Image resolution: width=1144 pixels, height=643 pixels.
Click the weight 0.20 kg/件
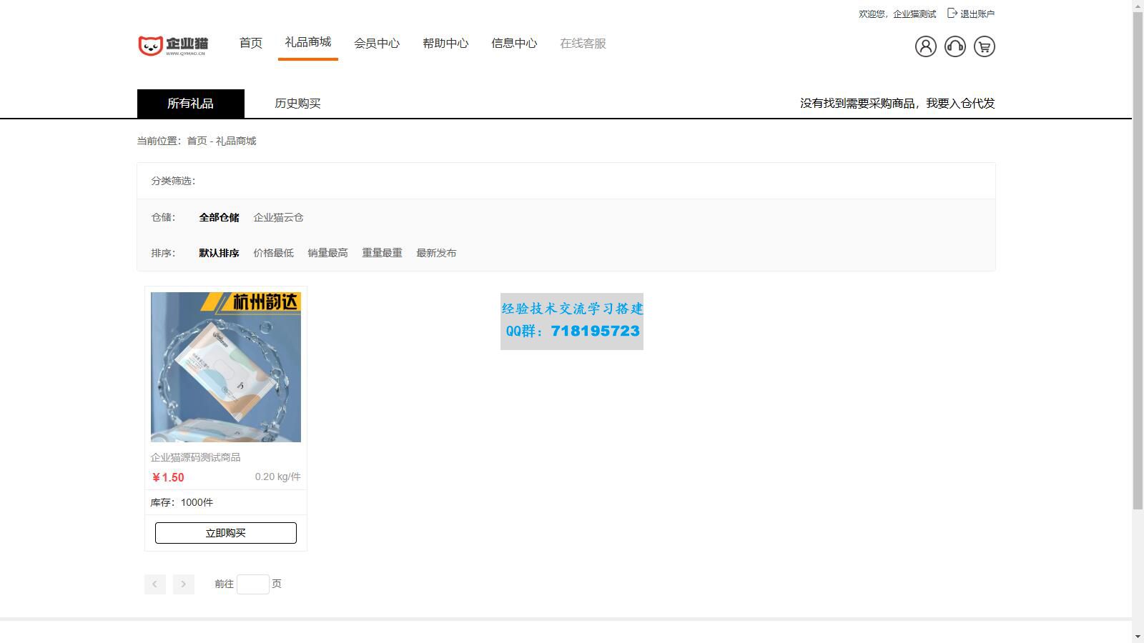click(x=277, y=477)
